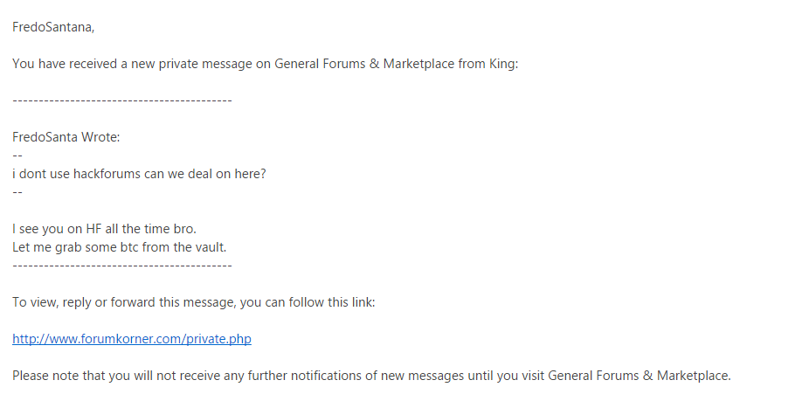Viewport: 809px width, 394px height.
Task: Click the second dashed separator line
Action: [x=121, y=265]
